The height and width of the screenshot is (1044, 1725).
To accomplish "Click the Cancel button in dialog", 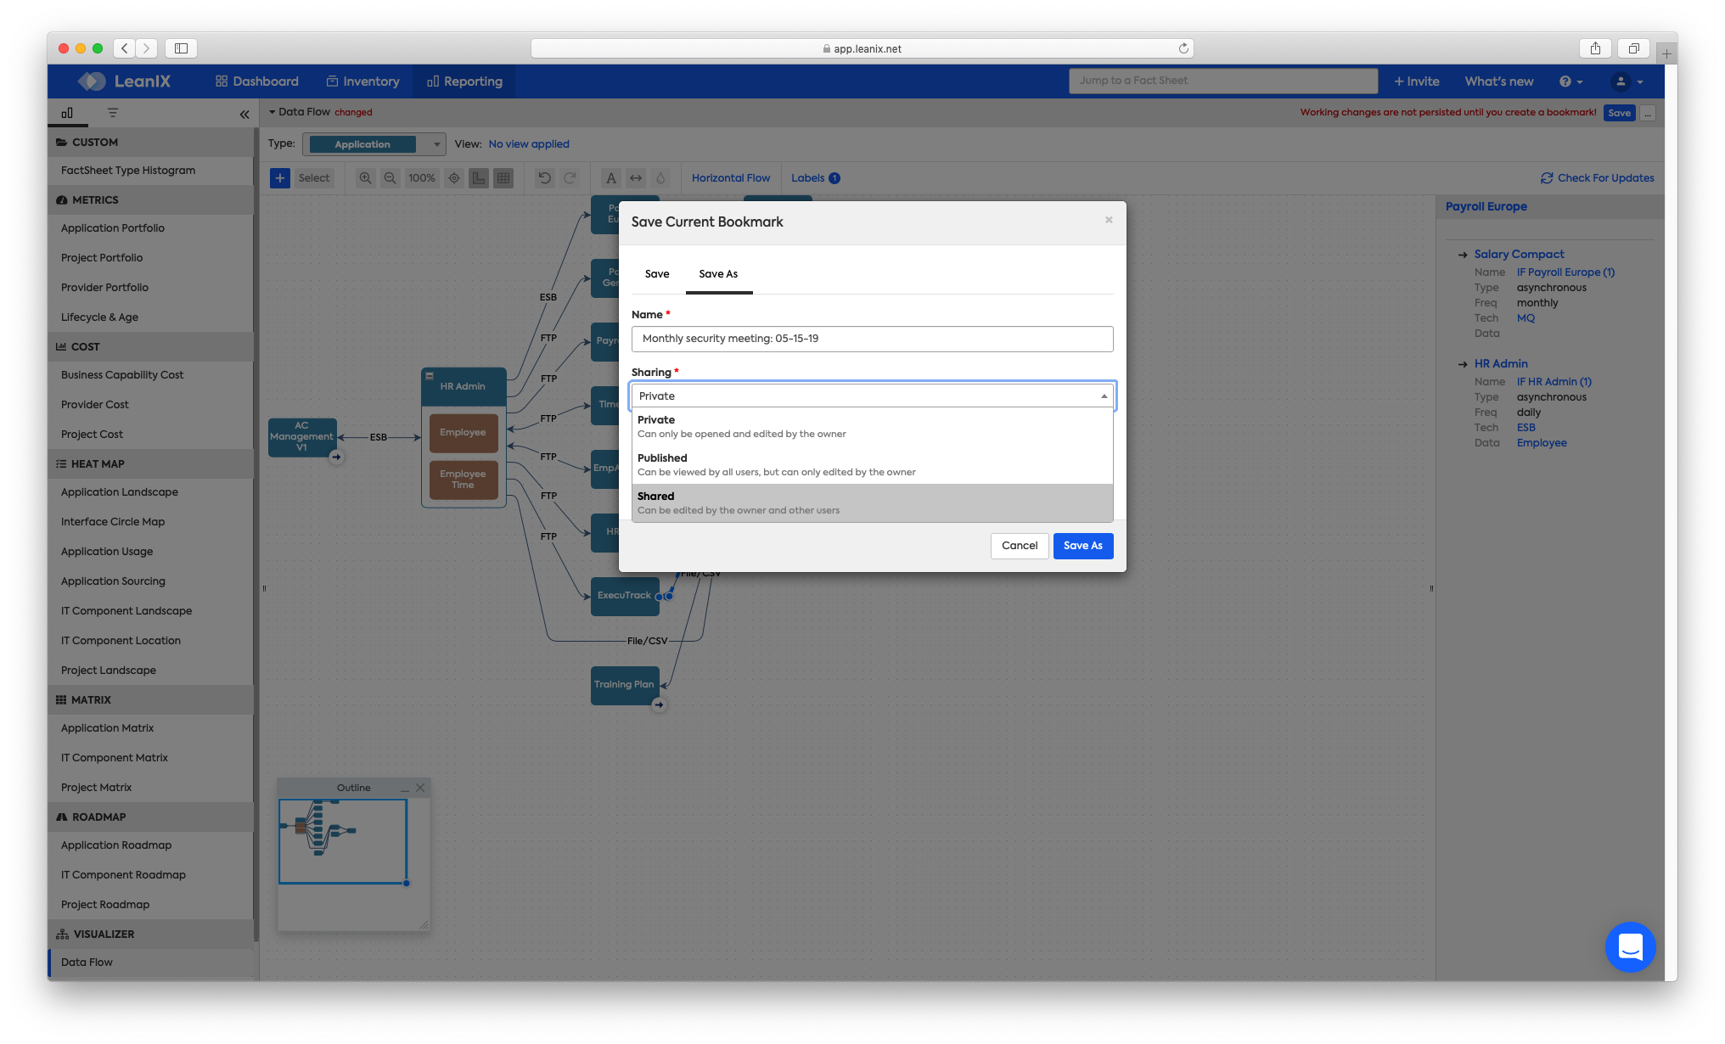I will (1019, 546).
